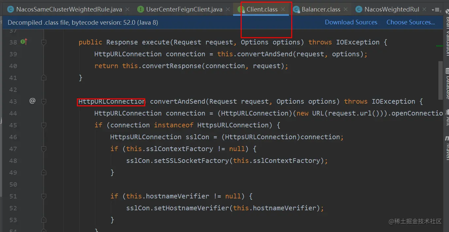Click 'openConnectio' on line 44
This screenshot has width=449, height=232.
point(417,113)
